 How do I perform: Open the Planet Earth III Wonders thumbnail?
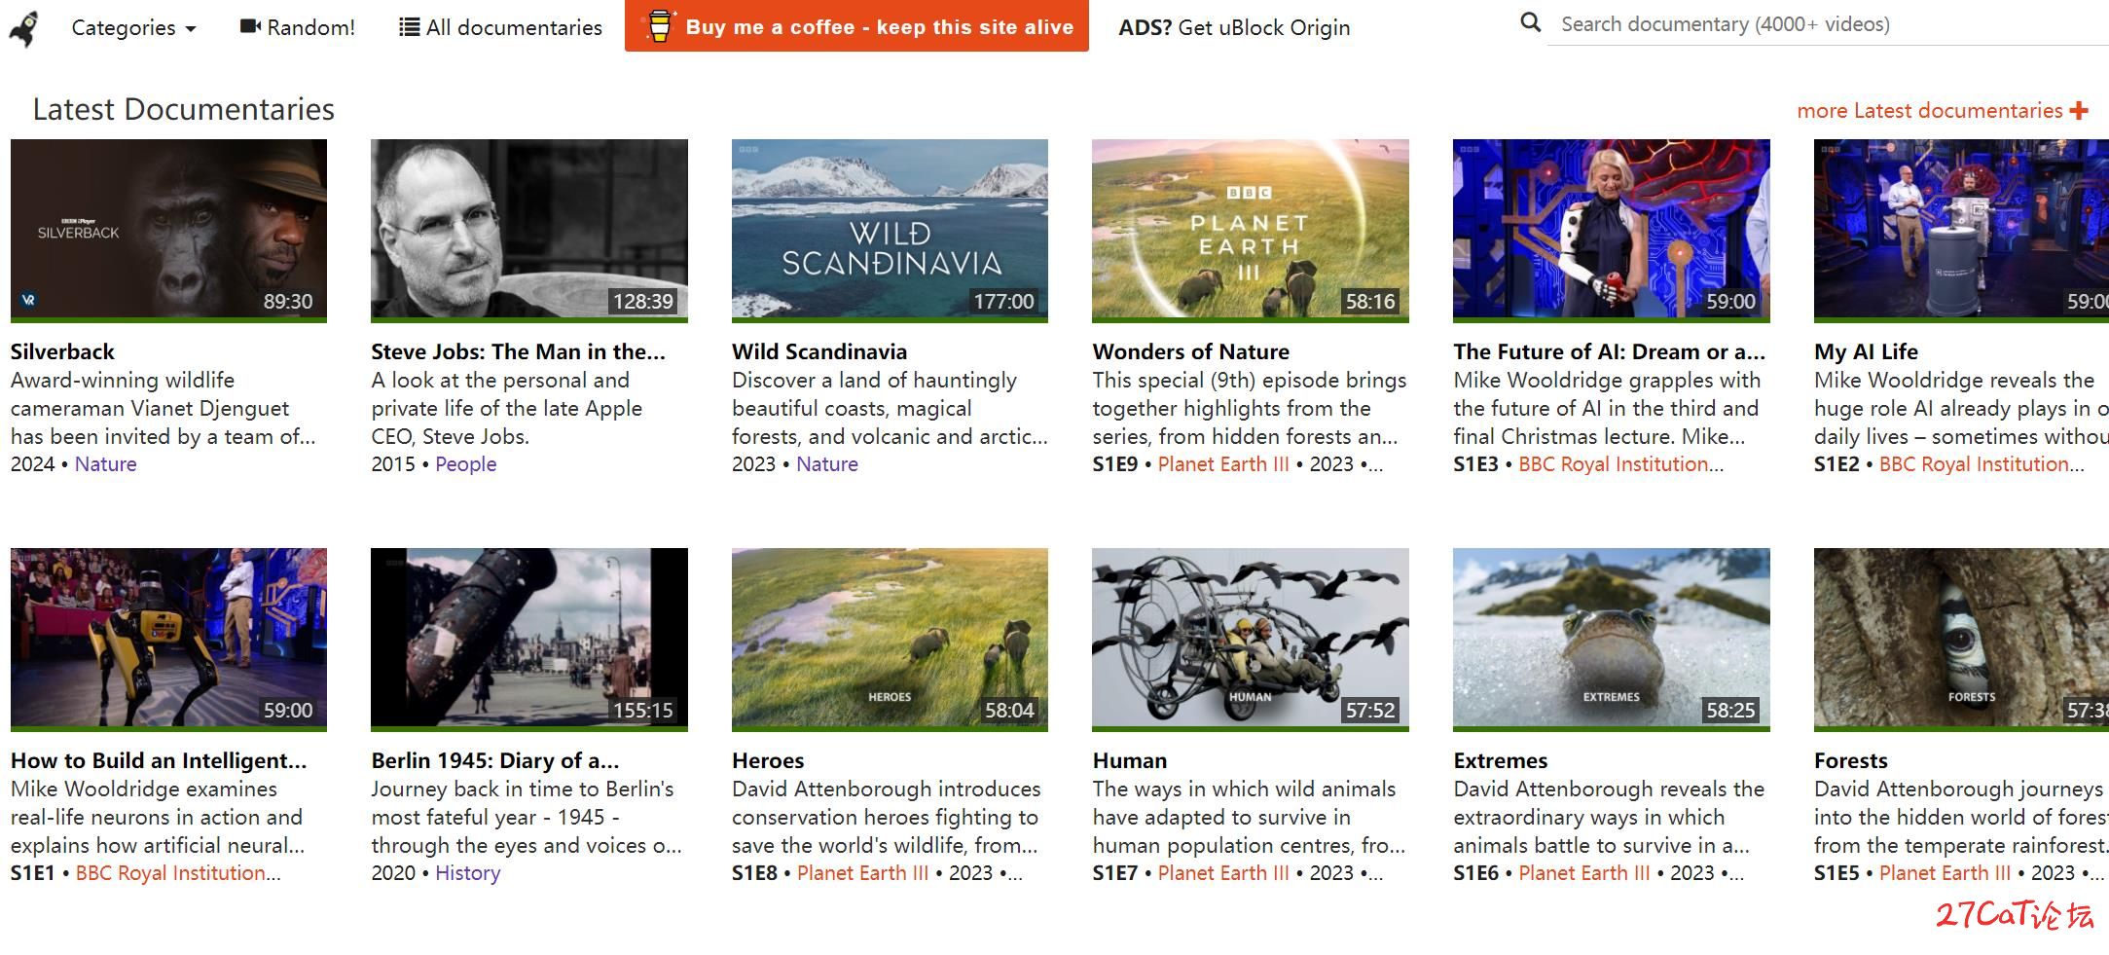click(x=1251, y=231)
